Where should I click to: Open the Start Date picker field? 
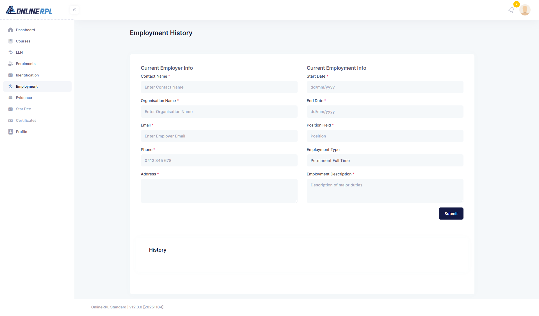(385, 87)
